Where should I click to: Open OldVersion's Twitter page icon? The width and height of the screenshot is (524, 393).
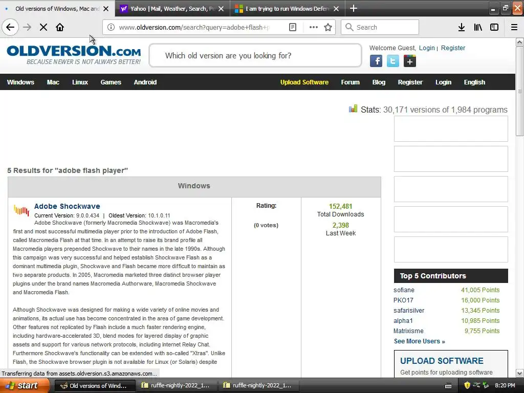392,61
